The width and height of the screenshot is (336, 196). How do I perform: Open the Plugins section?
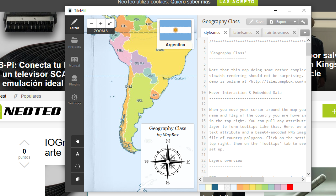point(74,81)
